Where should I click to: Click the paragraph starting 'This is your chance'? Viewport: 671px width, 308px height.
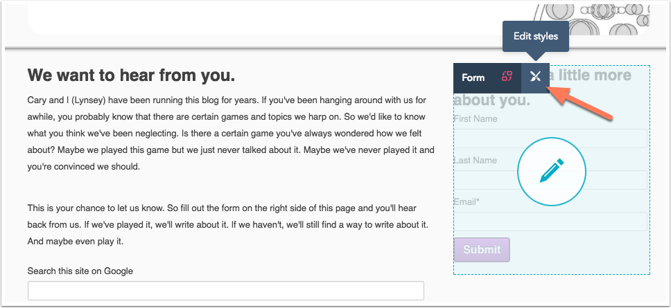[x=228, y=225]
